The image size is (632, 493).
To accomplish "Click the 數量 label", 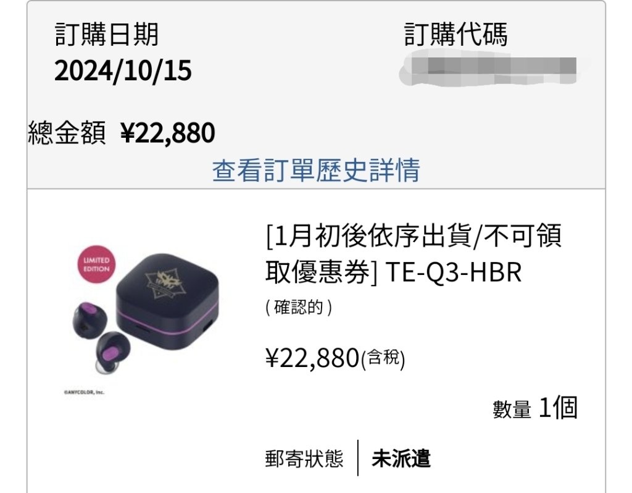I will click(x=512, y=409).
